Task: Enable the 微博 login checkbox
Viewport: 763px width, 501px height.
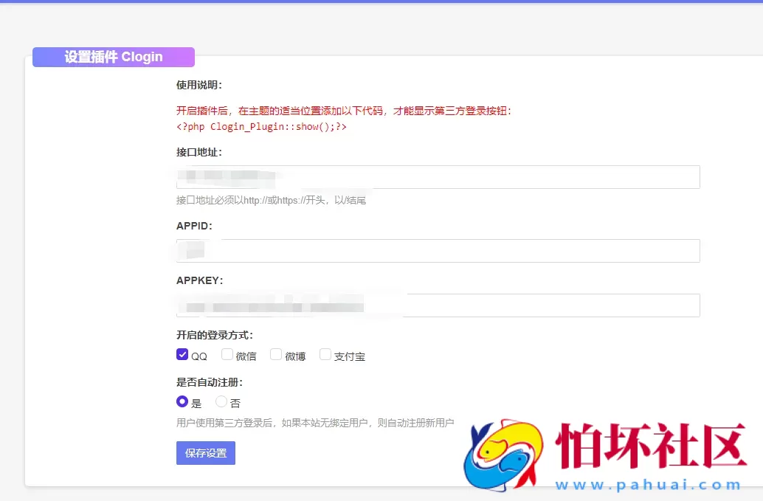Action: click(275, 354)
